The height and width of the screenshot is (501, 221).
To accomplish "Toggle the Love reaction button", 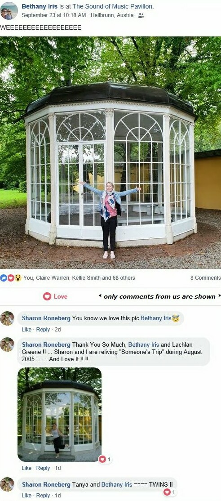I will pyautogui.click(x=55, y=296).
